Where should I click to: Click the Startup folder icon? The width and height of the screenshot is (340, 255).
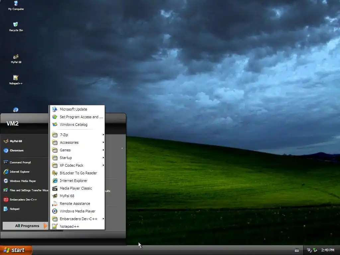pyautogui.click(x=55, y=158)
